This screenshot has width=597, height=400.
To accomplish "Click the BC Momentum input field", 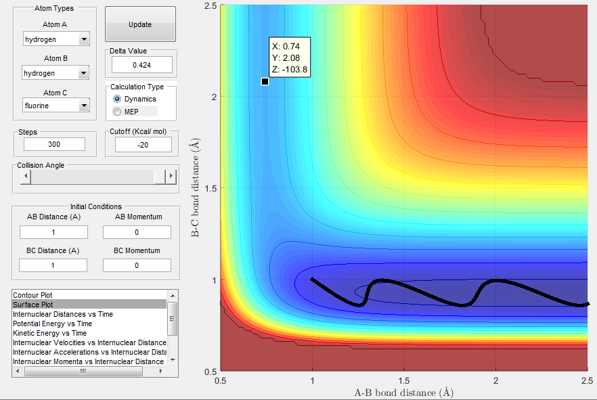I will click(x=137, y=265).
